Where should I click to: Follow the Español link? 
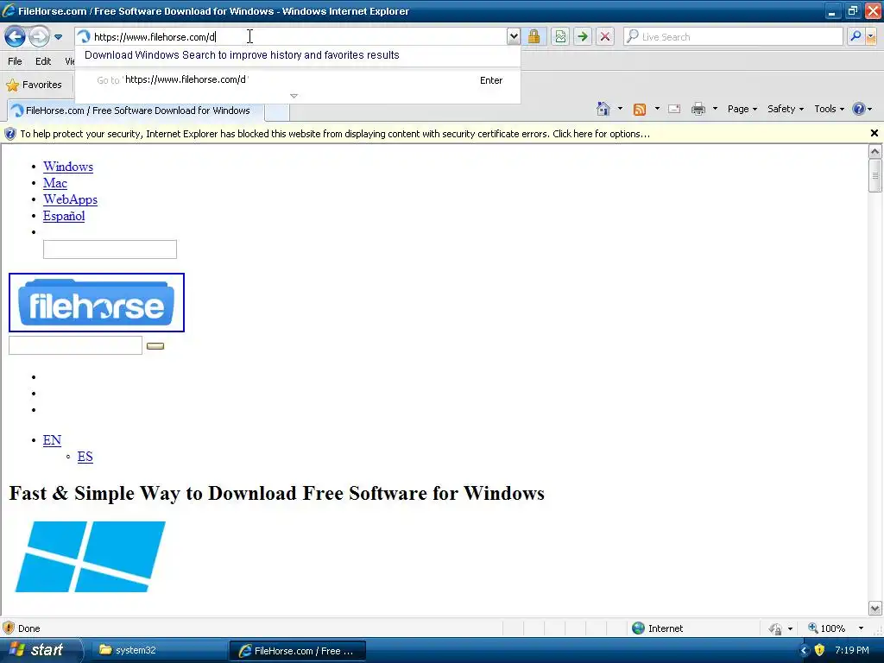(x=64, y=216)
